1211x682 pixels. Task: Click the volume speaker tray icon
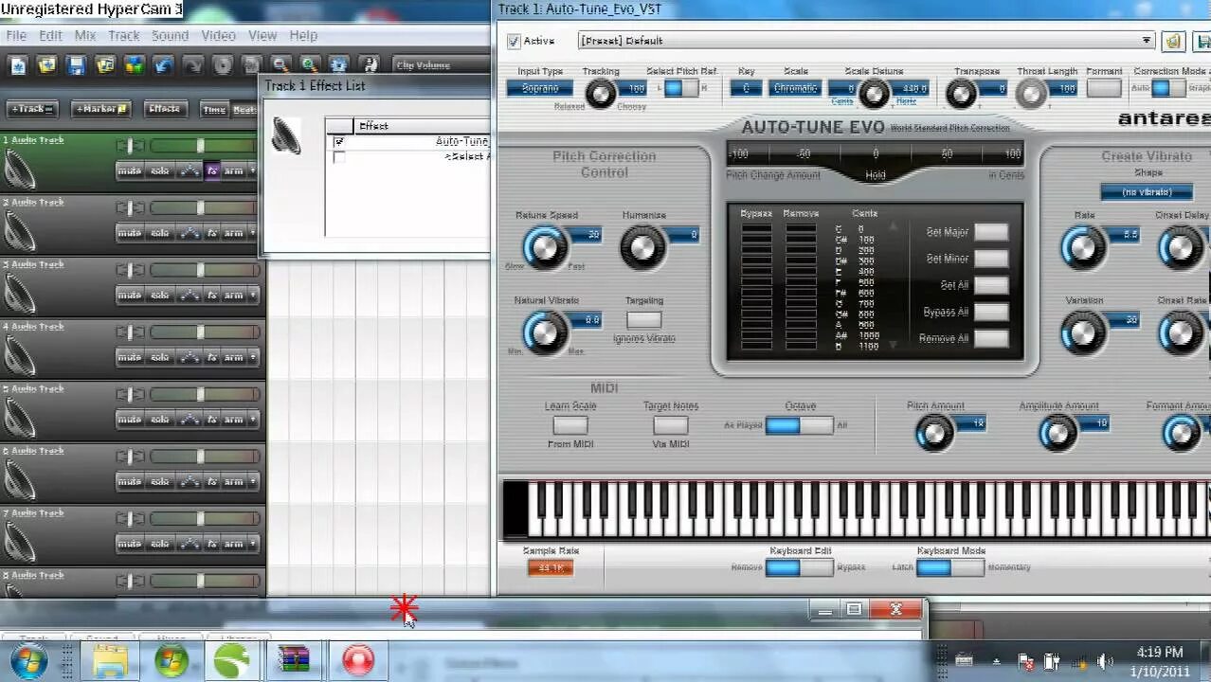(1105, 661)
